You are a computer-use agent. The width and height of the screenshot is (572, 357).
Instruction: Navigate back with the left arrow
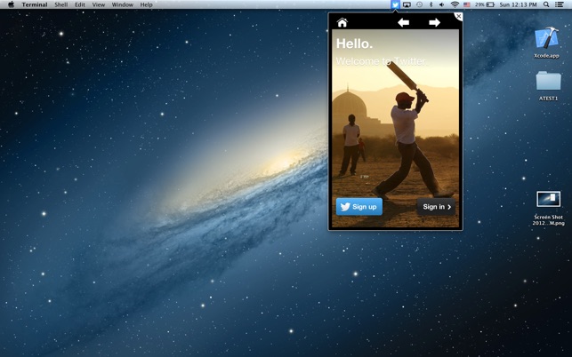[403, 22]
